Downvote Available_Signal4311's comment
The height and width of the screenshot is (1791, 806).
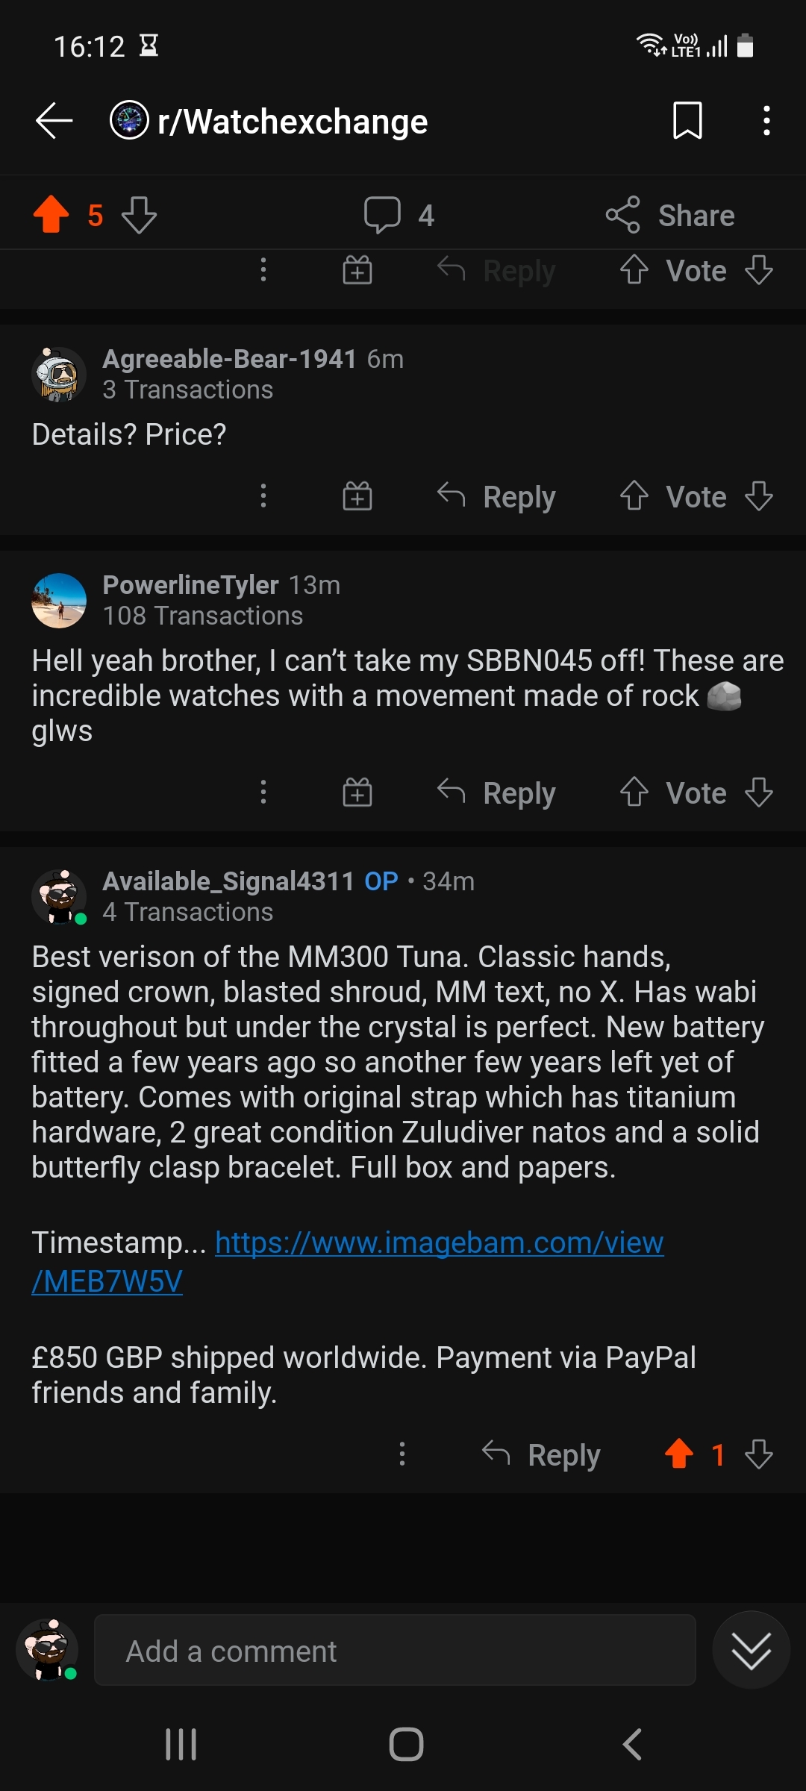759,1454
